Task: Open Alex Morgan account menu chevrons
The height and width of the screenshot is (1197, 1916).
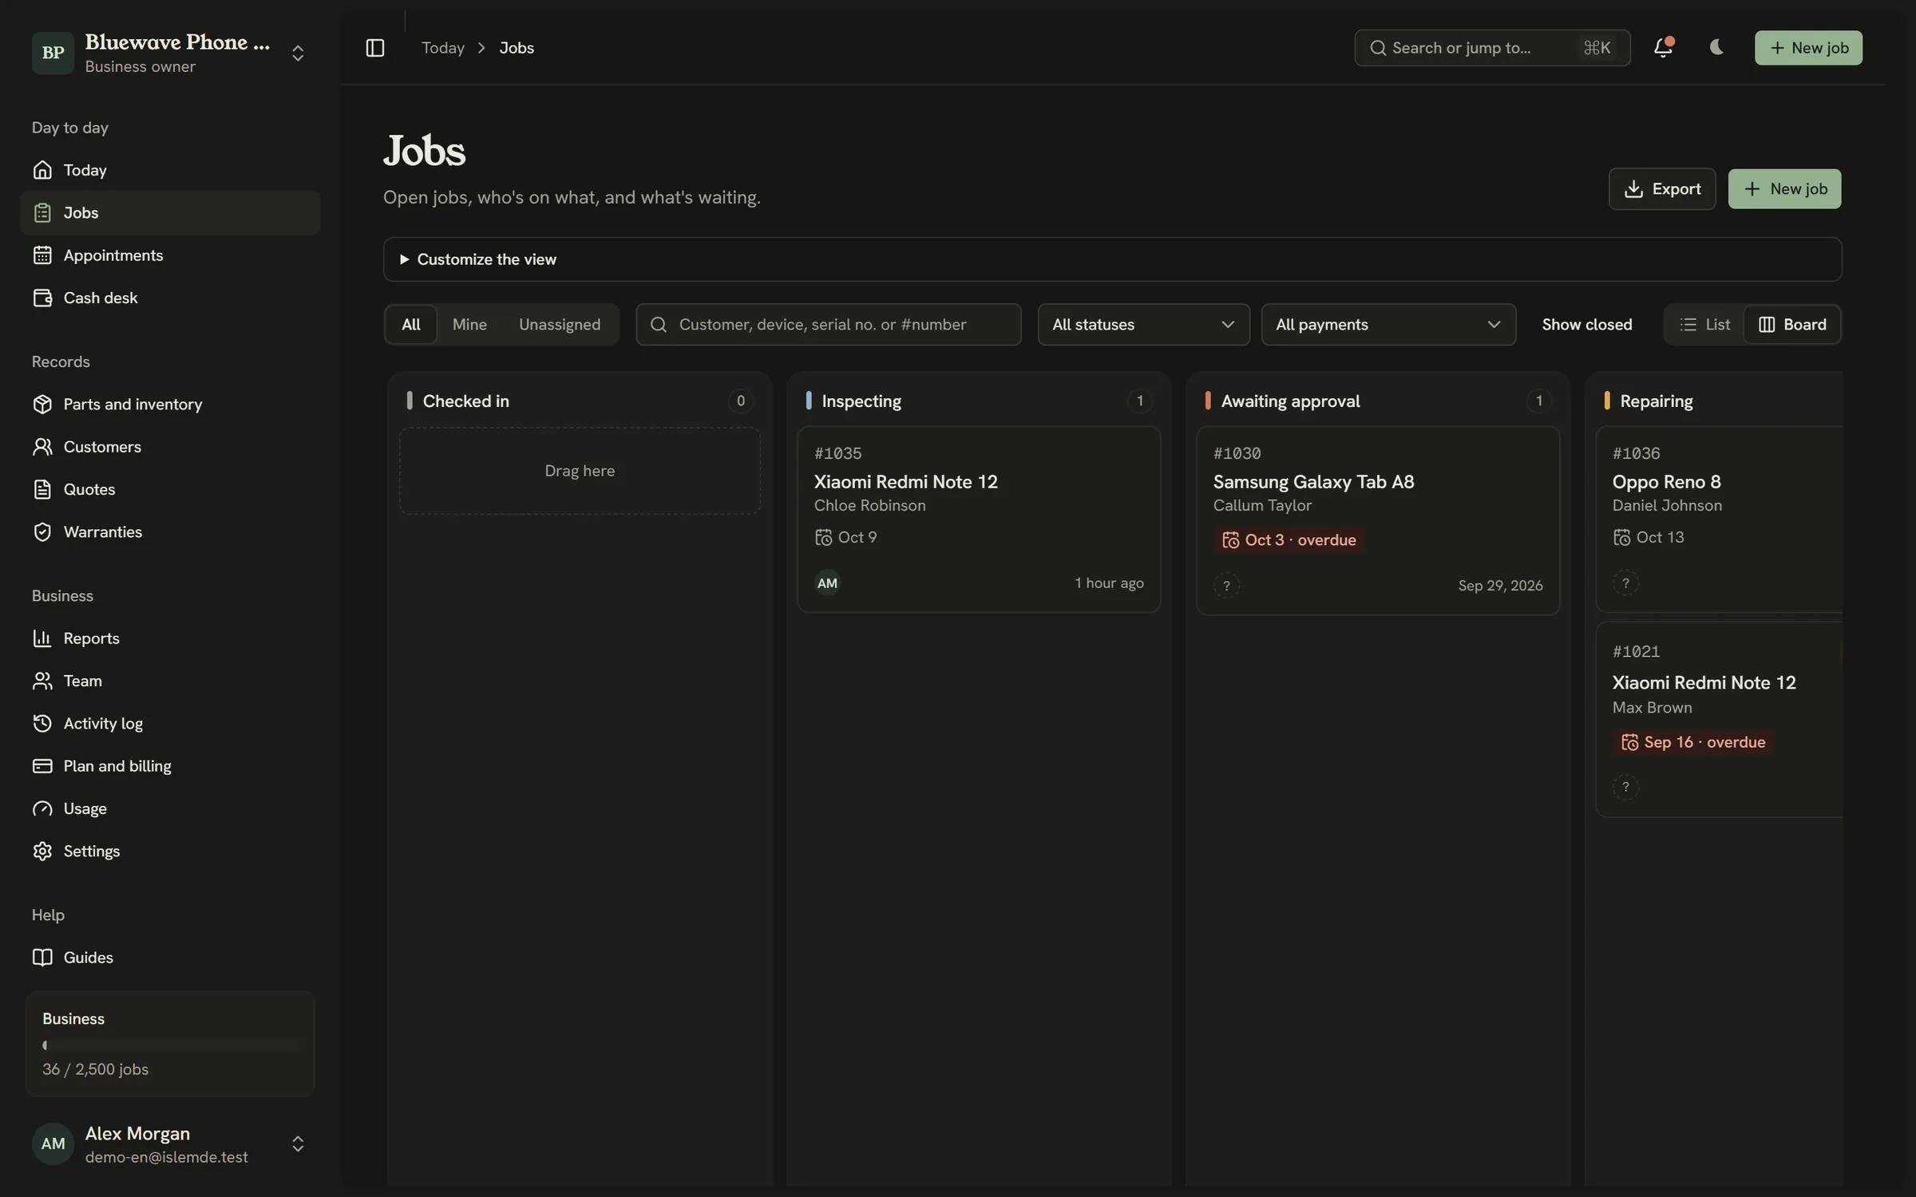Action: [x=298, y=1144]
